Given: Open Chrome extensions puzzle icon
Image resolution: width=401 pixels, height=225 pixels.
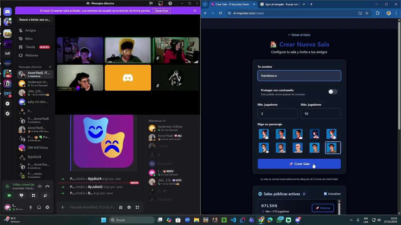Looking at the screenshot, I should pos(378,13).
